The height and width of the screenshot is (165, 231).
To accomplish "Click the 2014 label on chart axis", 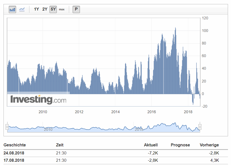I will tap(115, 112).
